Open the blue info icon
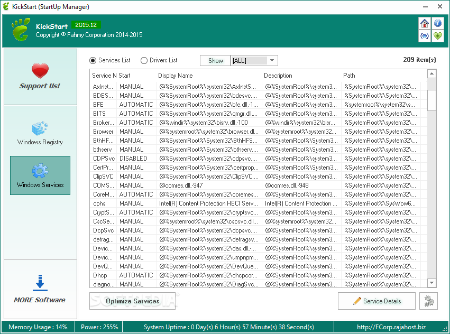450x334 pixels. 438,23
